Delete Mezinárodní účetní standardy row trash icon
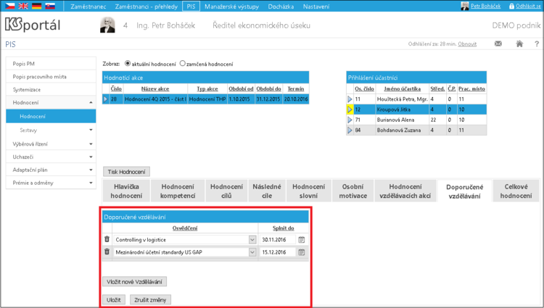 [107, 251]
